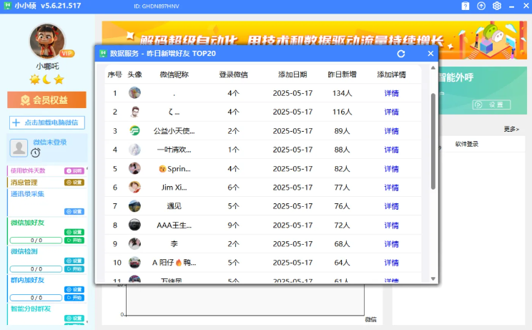The width and height of the screenshot is (532, 330).
Task: Click the 134人 cell in row 1
Action: [342, 93]
